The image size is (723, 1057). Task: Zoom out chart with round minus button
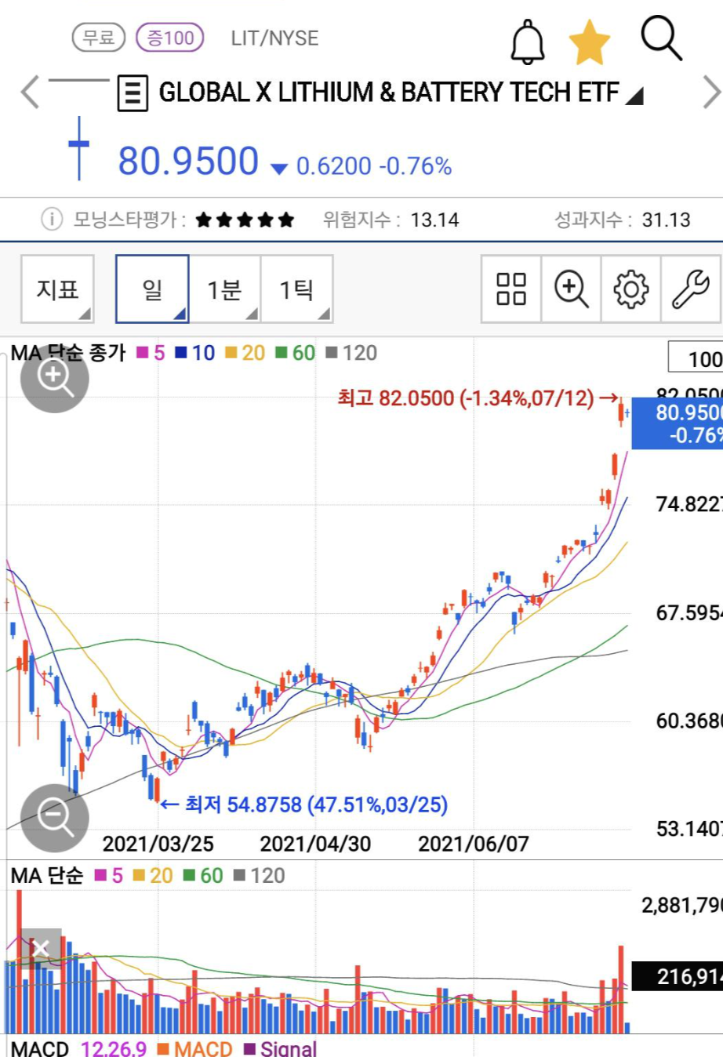[x=55, y=818]
